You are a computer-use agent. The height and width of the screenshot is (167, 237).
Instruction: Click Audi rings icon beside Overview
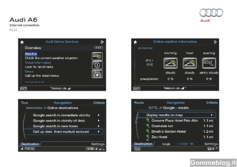click(98, 48)
